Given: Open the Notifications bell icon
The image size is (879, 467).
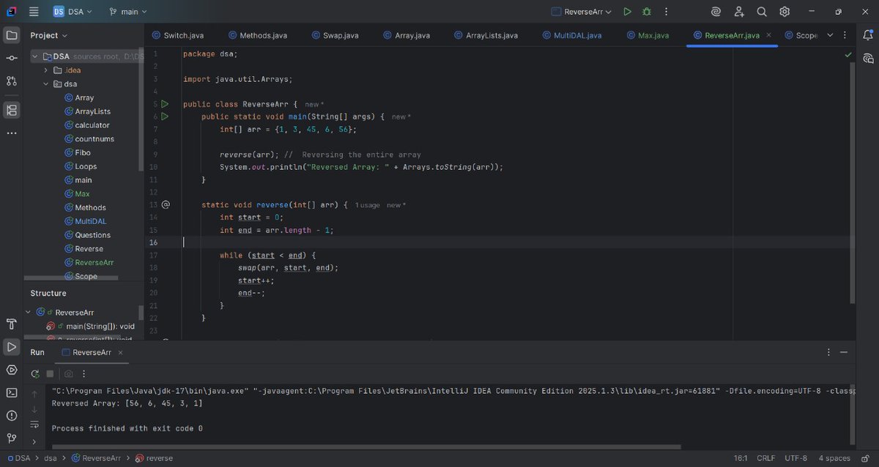Looking at the screenshot, I should click(868, 35).
